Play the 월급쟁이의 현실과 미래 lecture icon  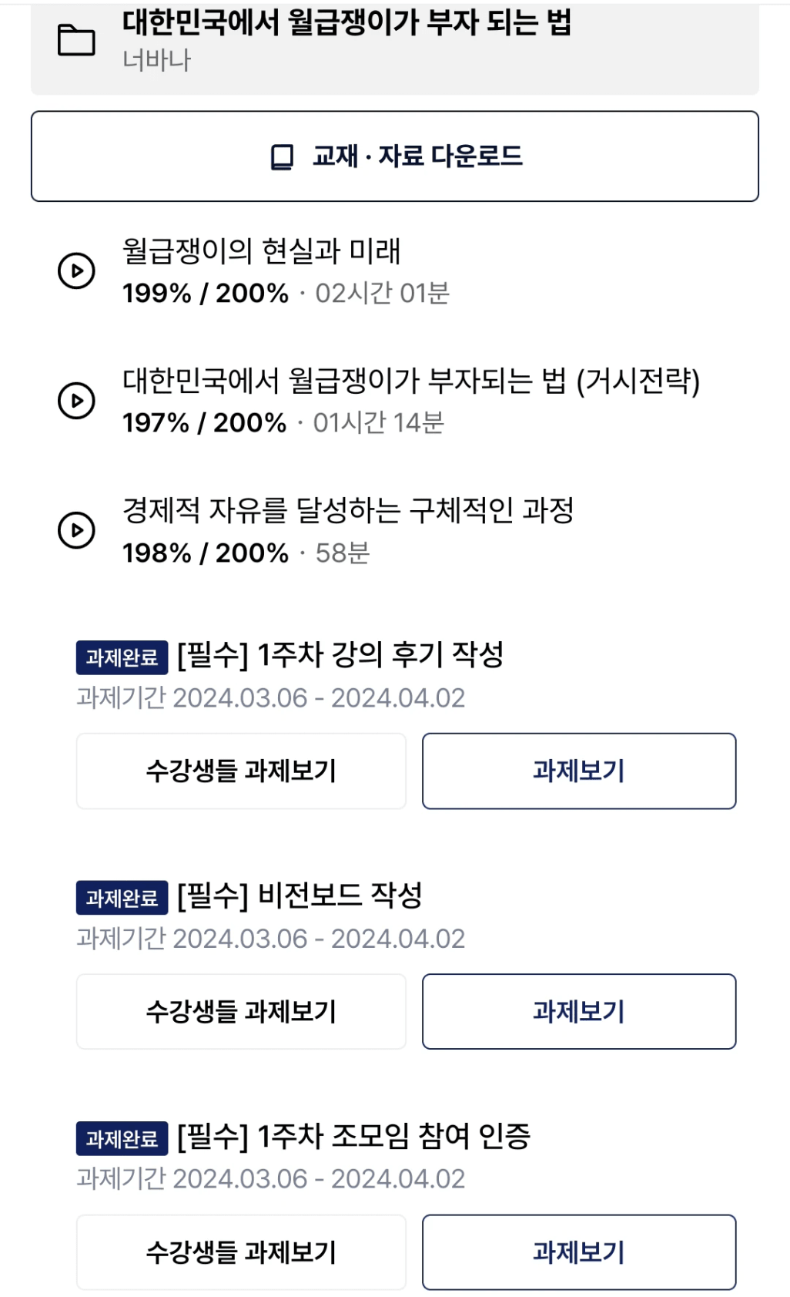pos(76,270)
